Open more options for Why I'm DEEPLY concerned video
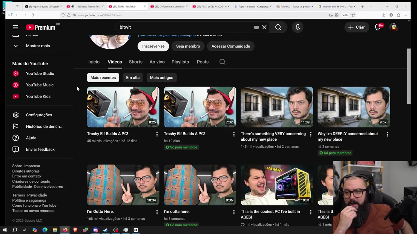Image resolution: width=417 pixels, height=234 pixels. (x=387, y=134)
